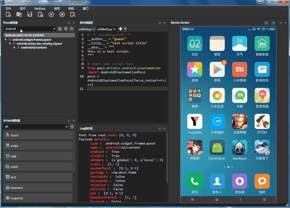Click the record icon in Poco panel
The height and width of the screenshot is (208, 290).
(x=72, y=29)
